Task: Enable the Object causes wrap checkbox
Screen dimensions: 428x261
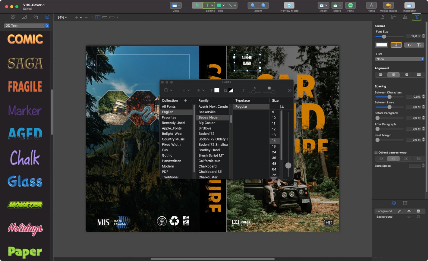Action: (x=376, y=152)
